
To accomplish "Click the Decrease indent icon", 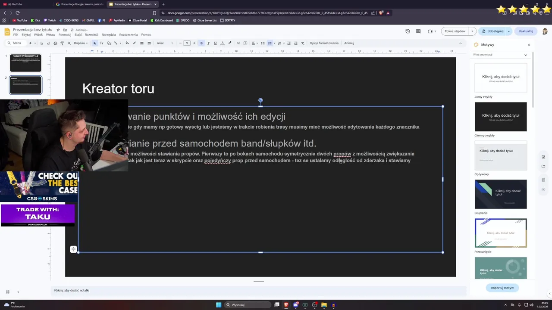I will point(289,43).
